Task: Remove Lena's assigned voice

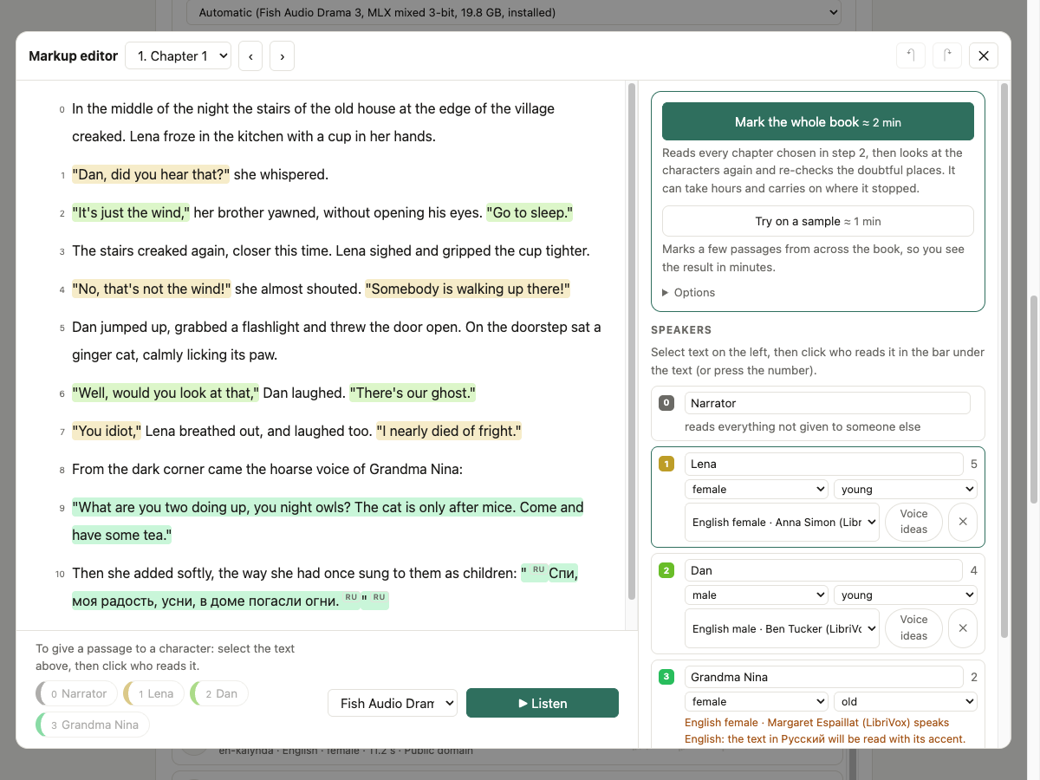Action: click(x=963, y=523)
